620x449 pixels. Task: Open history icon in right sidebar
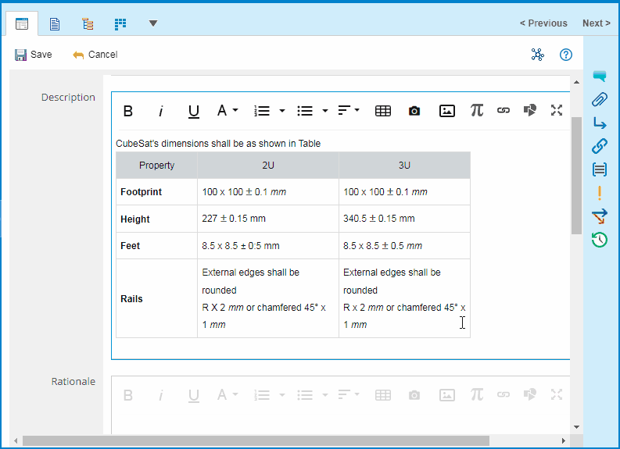click(x=600, y=240)
